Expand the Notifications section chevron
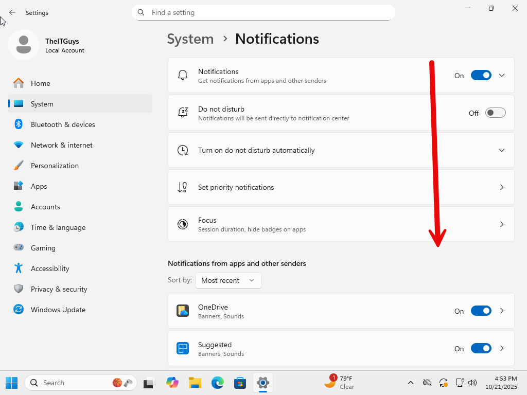 502,76
